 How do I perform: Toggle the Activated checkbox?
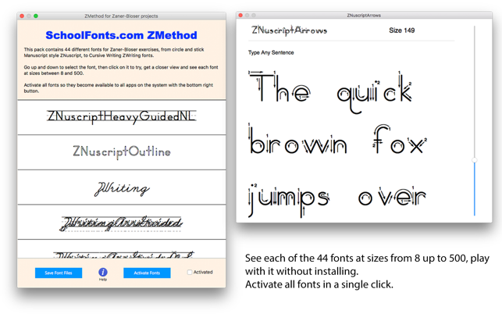point(190,272)
